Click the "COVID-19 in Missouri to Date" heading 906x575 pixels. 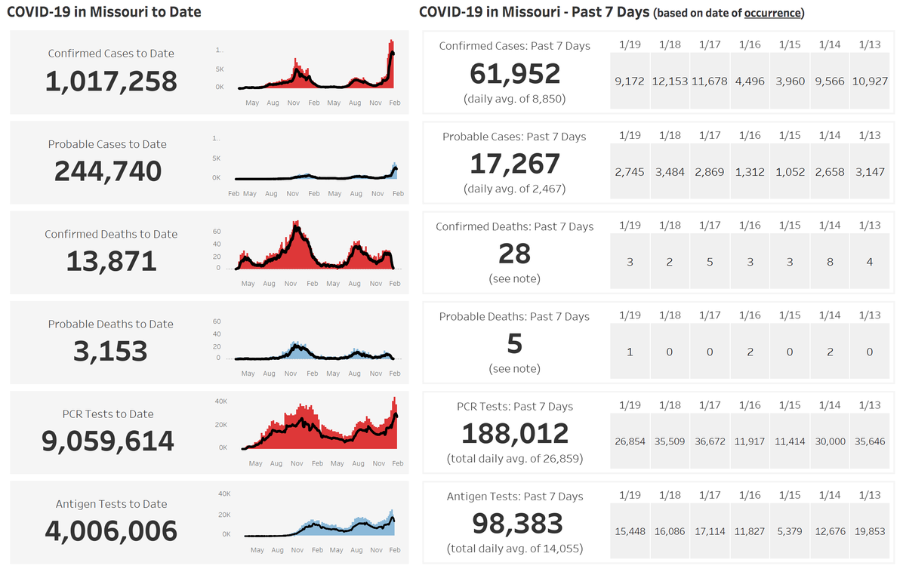tap(104, 12)
